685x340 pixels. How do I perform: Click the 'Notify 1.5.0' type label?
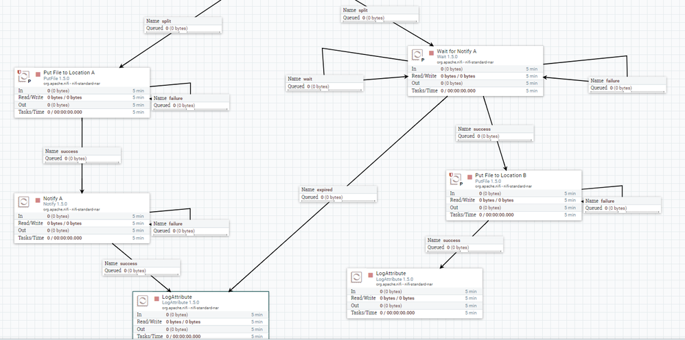tap(55, 204)
